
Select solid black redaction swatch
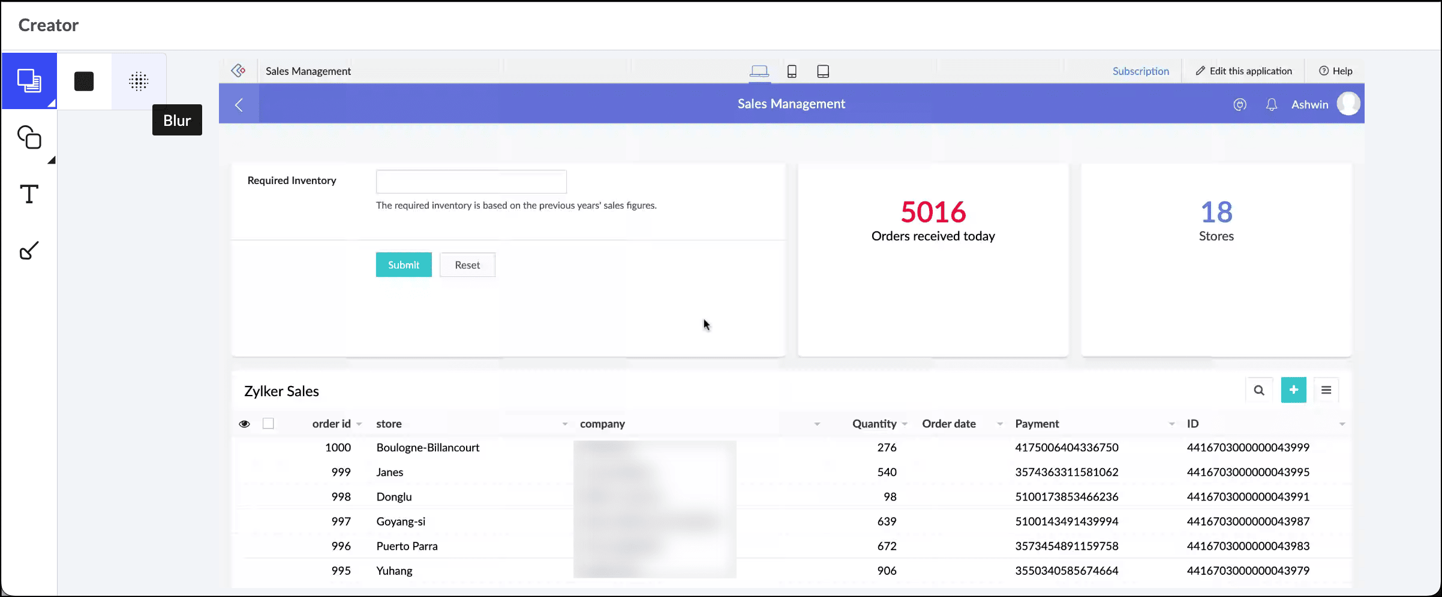84,81
